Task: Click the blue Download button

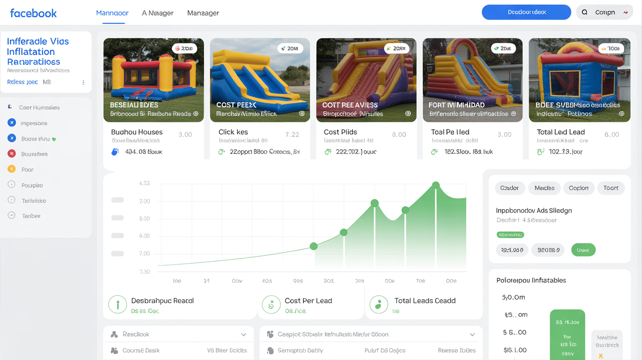Action: click(x=526, y=12)
